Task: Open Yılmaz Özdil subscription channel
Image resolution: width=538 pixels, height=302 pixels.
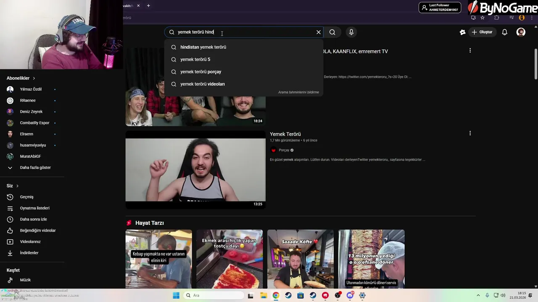Action: coord(31,89)
